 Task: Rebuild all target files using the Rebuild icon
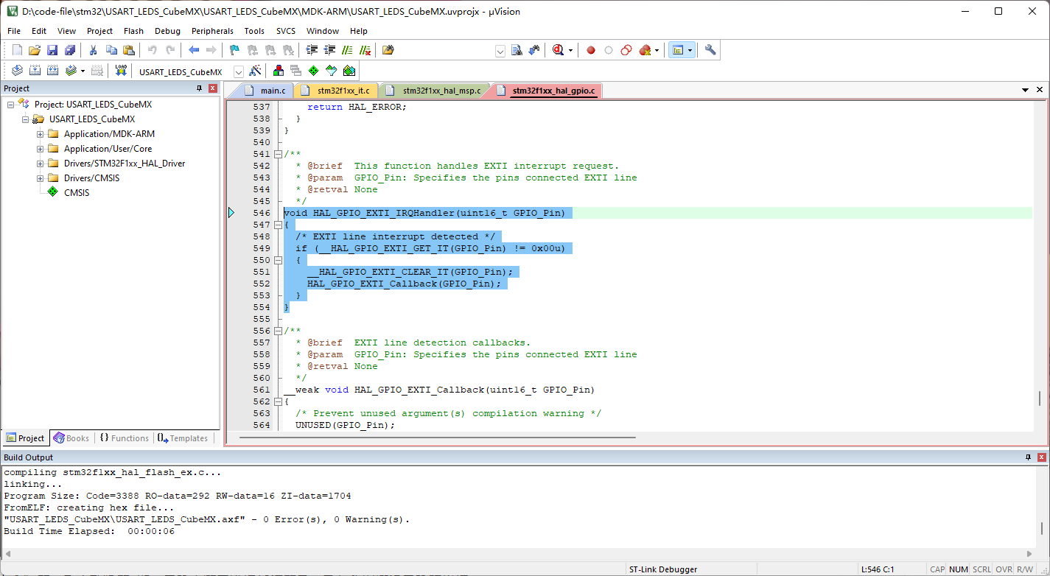pos(53,71)
